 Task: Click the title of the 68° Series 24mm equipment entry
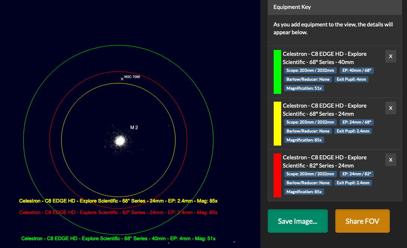(x=324, y=110)
